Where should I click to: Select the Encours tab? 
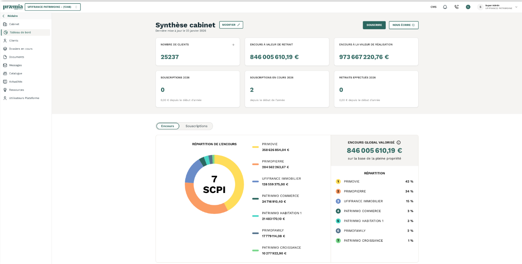click(168, 126)
